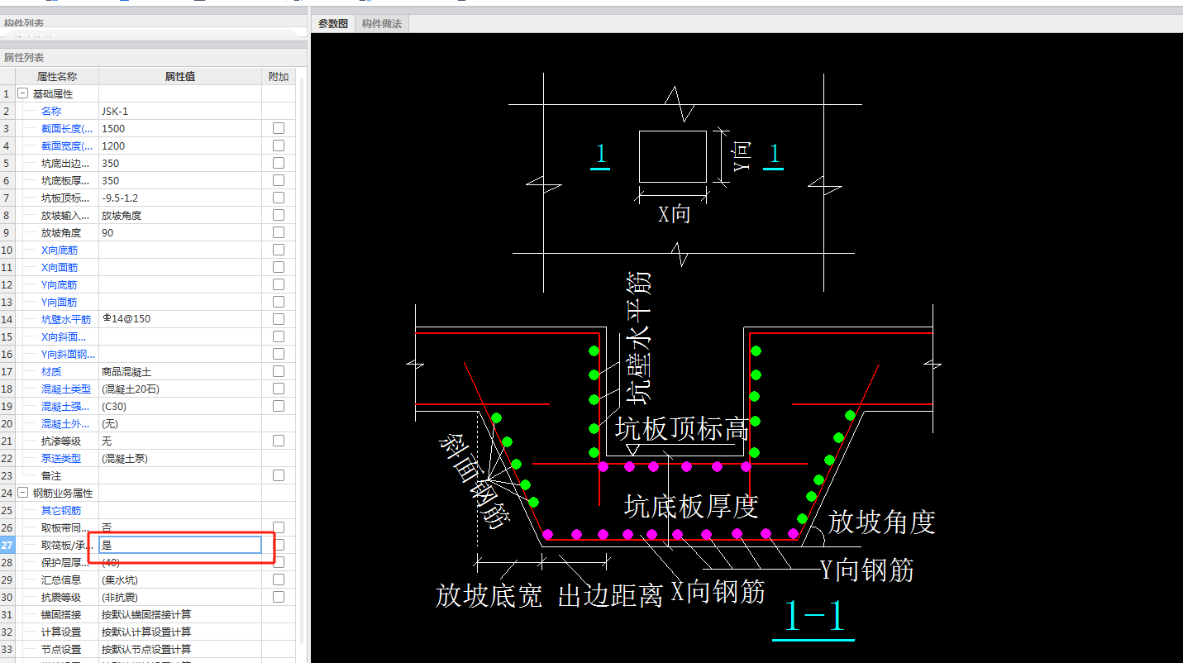Toggle 附加 checkbox for 汇总信息
The height and width of the screenshot is (663, 1183).
(x=279, y=580)
